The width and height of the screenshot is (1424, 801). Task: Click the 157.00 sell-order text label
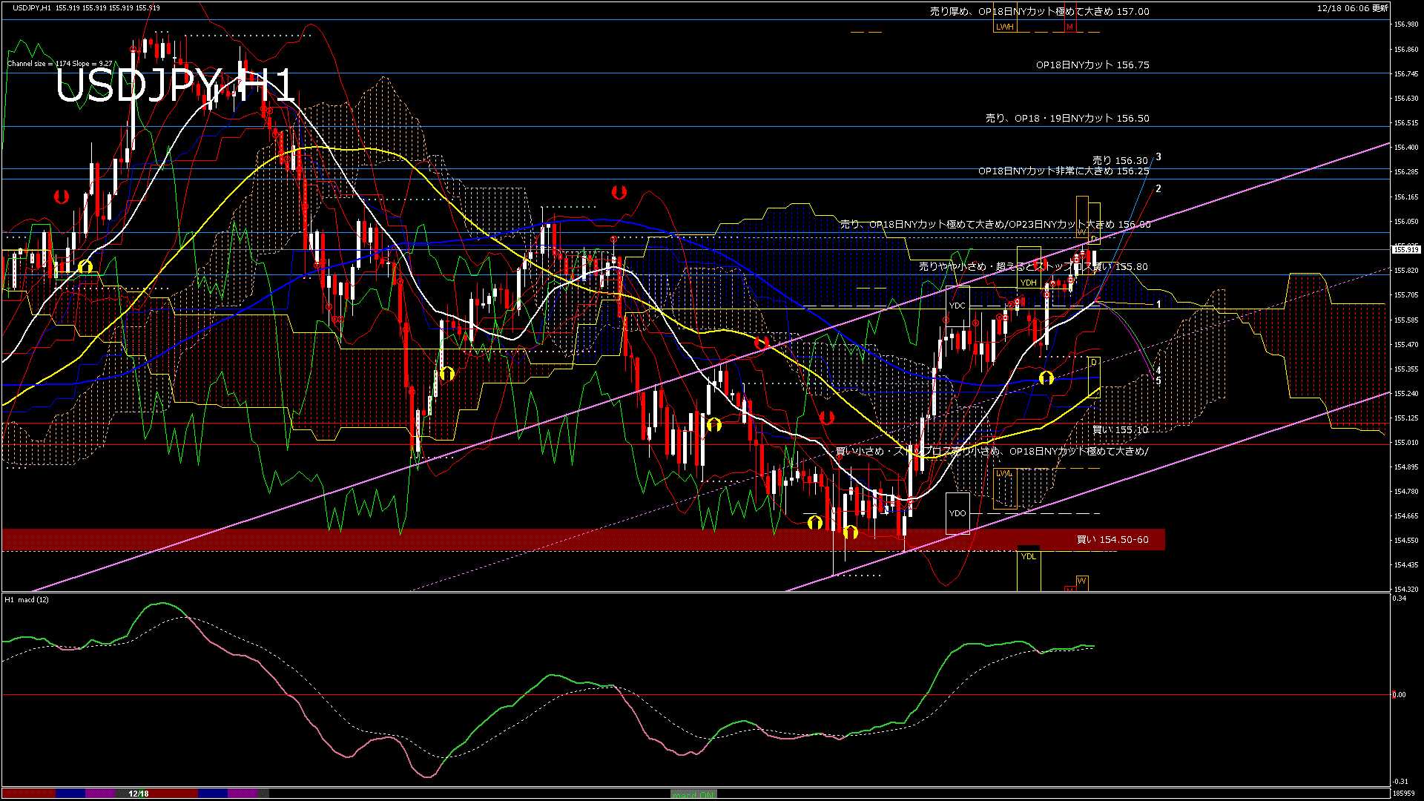click(x=1039, y=11)
